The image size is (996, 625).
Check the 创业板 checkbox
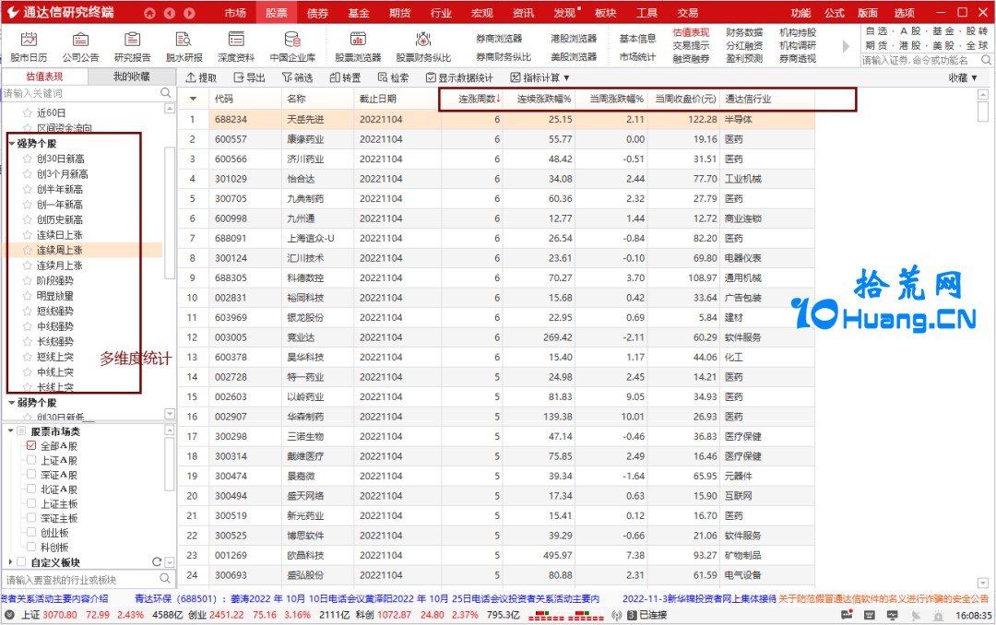point(31,533)
